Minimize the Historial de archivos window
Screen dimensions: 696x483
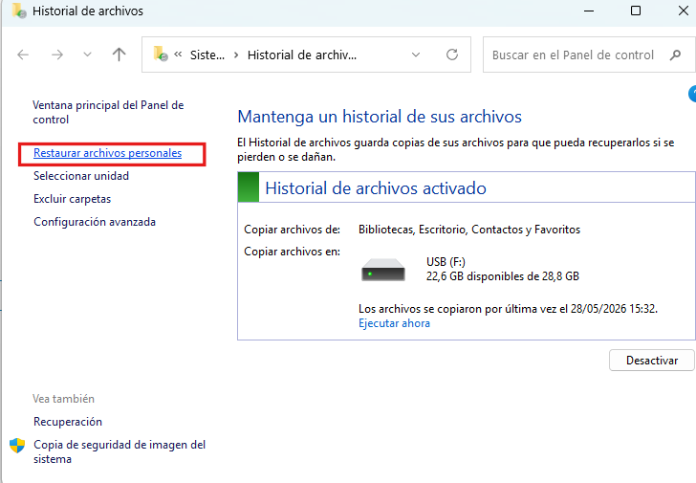pos(589,11)
